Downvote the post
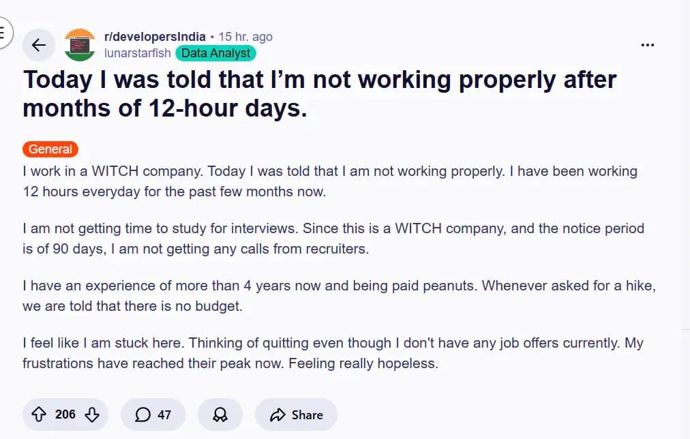Screen dimensions: 690x439 (90, 414)
